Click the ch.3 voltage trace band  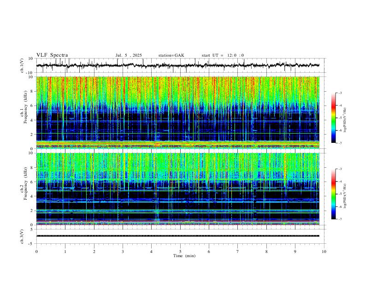click(178, 236)
